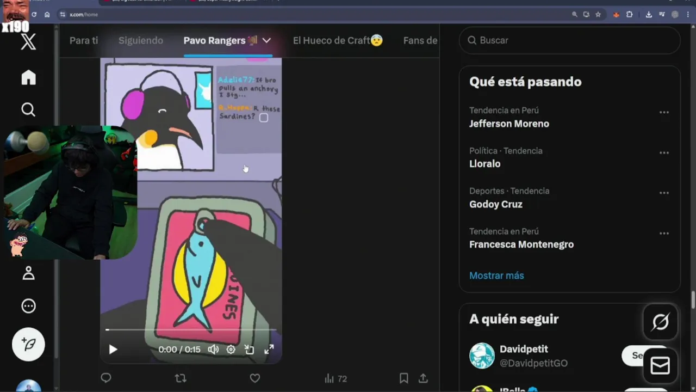View post analytics showing 72
Screen dimensions: 696x392
(335, 378)
